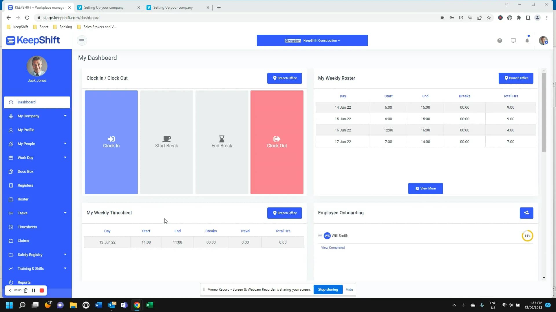
Task: Select the Reports sidebar icon
Action: click(11, 282)
